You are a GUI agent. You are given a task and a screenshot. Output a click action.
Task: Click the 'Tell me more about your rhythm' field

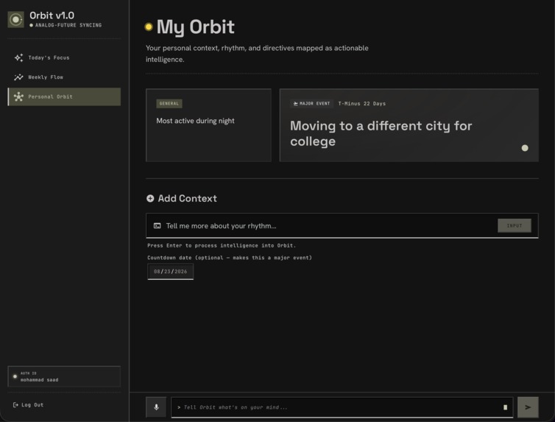[342, 225]
